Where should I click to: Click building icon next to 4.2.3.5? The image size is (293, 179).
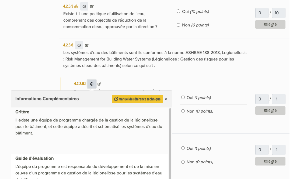(x=76, y=6)
